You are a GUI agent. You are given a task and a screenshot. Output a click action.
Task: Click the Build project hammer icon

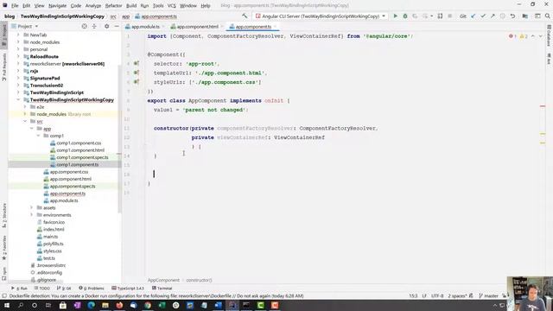coord(245,16)
